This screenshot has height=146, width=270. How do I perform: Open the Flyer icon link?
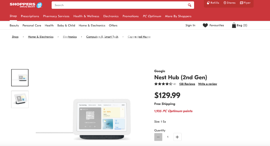point(241,3)
